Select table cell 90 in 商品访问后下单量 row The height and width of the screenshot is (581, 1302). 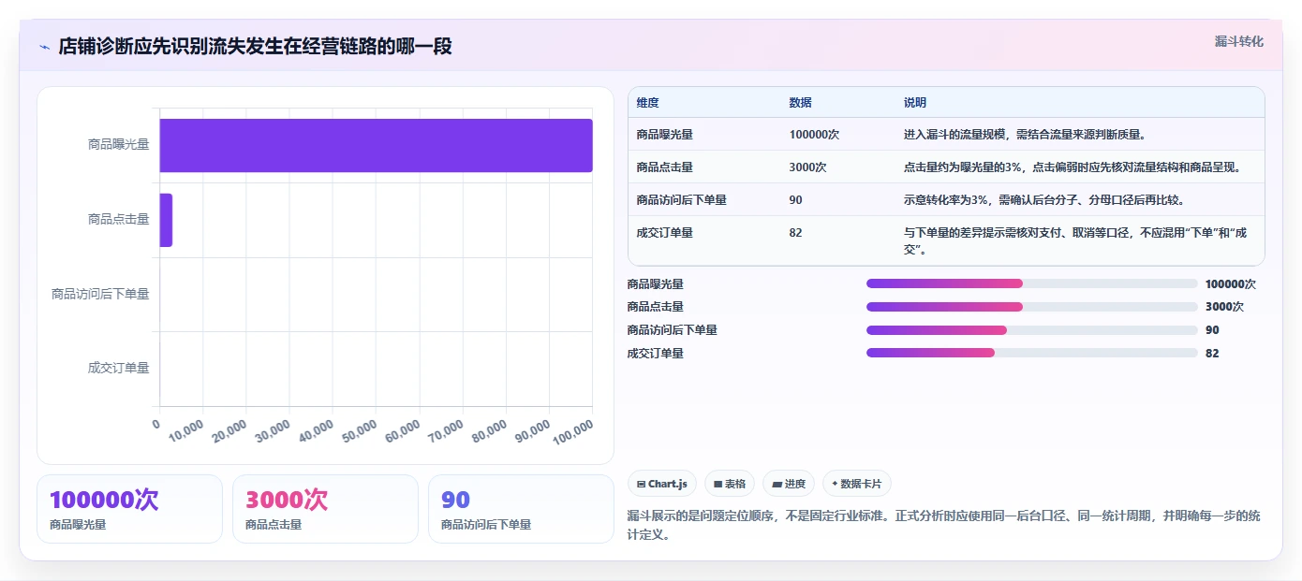click(x=795, y=199)
